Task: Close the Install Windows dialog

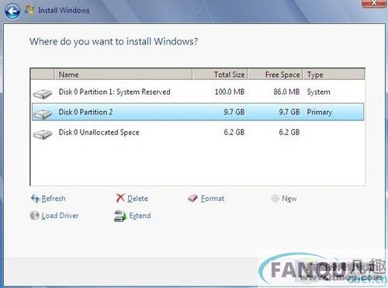Action: [374, 3]
